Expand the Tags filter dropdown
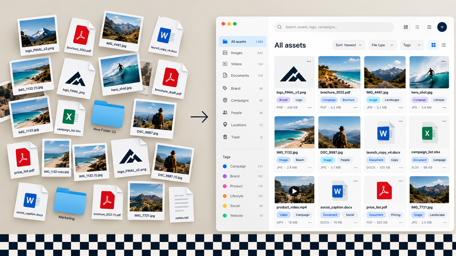Viewport: 456px width, 256px height. click(x=412, y=45)
